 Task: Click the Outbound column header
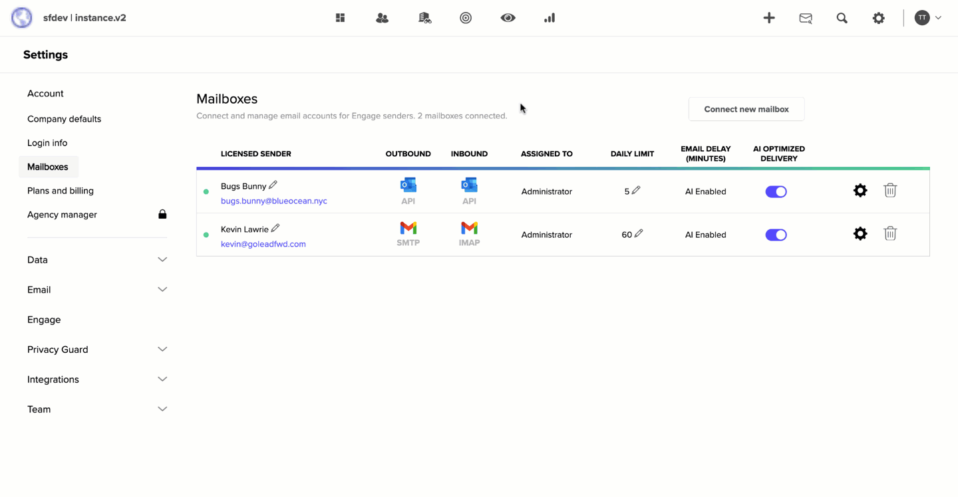pos(408,153)
